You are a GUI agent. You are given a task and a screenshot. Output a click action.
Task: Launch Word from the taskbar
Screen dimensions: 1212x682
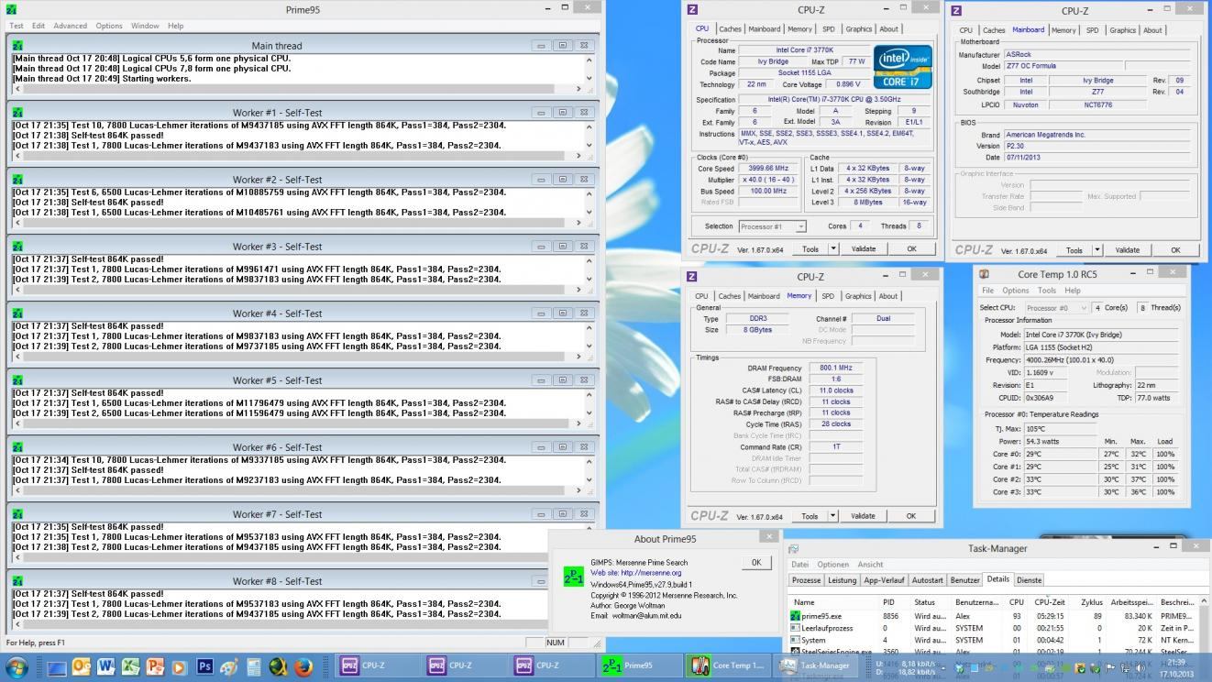pyautogui.click(x=105, y=666)
